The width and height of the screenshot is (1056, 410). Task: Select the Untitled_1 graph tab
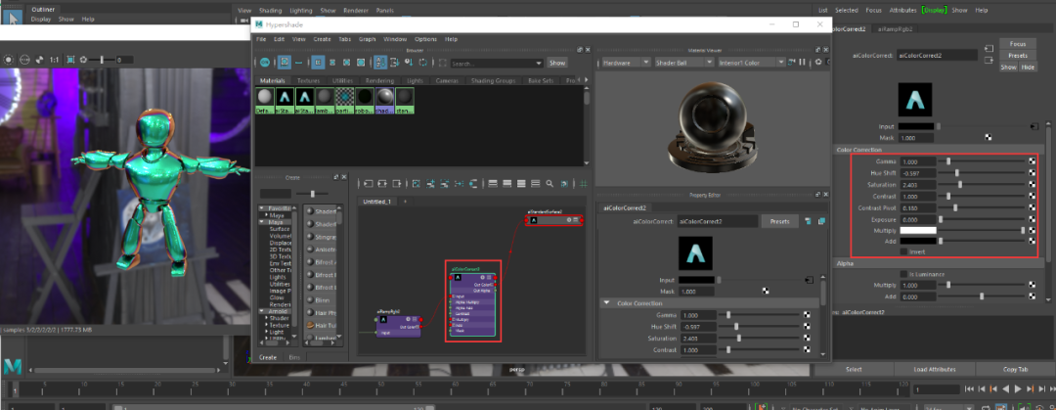coord(377,202)
